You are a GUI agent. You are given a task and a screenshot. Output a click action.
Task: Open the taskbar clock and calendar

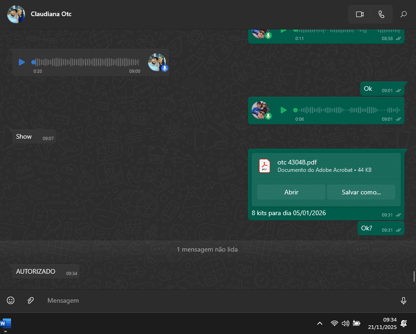[x=382, y=323]
